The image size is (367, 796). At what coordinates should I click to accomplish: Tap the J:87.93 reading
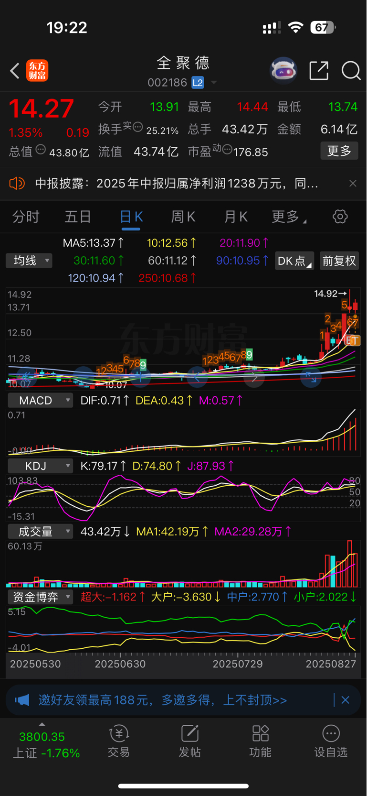(x=210, y=466)
